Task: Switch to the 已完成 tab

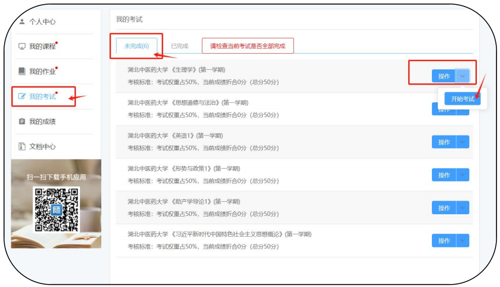Action: tap(180, 46)
